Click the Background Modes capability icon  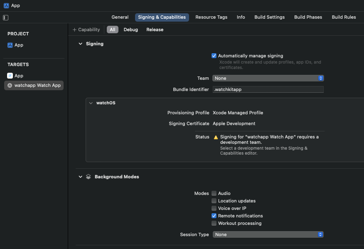click(x=88, y=177)
